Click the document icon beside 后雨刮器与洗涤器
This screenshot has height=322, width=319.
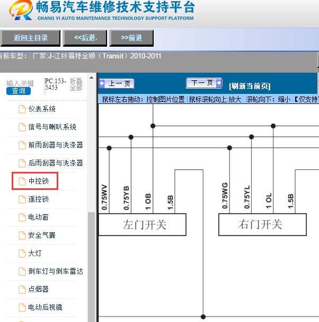pyautogui.click(x=22, y=163)
